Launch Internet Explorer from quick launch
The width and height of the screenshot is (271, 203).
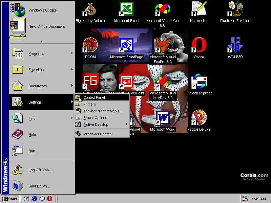34,199
